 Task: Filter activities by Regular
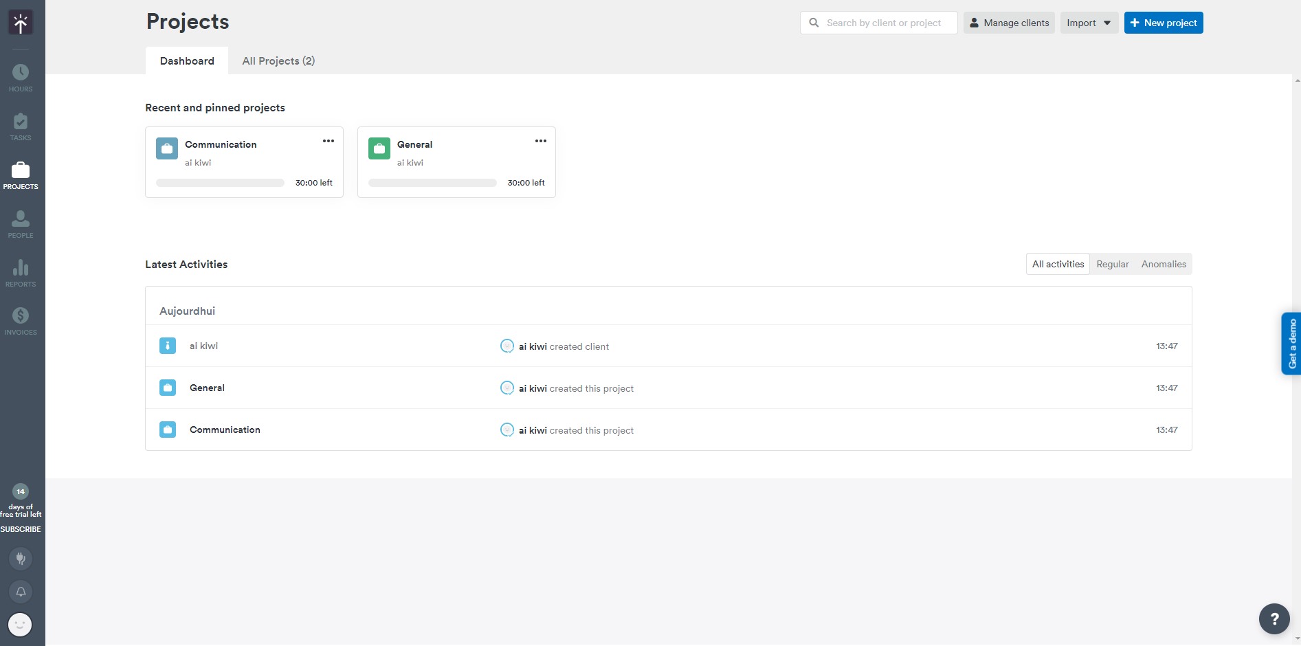pyautogui.click(x=1112, y=264)
